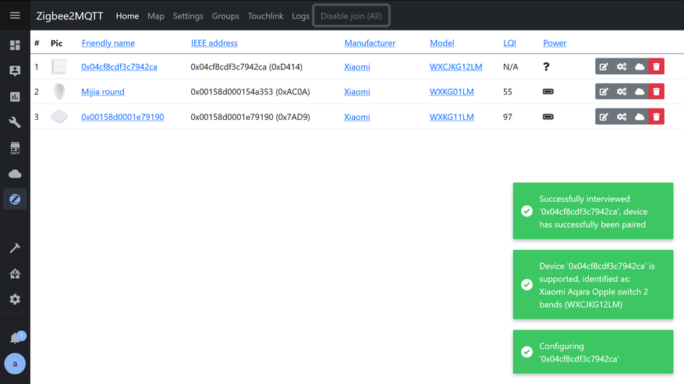This screenshot has height=384, width=684.
Task: Open model link WXCJKG12LM
Action: tap(455, 67)
